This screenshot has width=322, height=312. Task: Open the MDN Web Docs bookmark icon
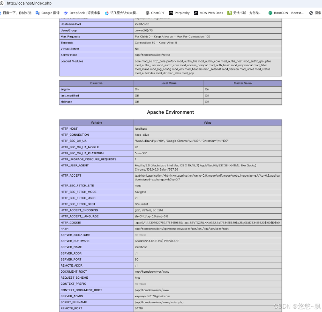coord(196,13)
